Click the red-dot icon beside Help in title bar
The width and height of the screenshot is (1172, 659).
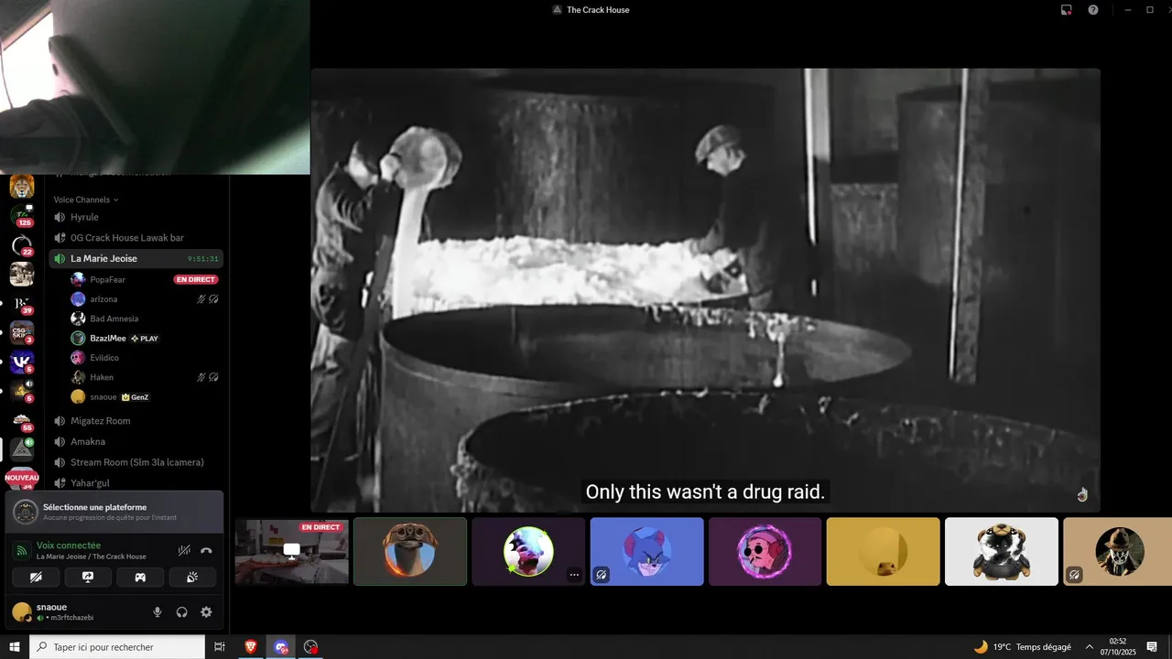coord(1067,10)
